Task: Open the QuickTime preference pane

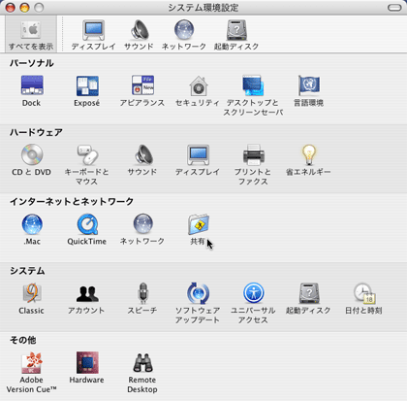Action: 87,224
